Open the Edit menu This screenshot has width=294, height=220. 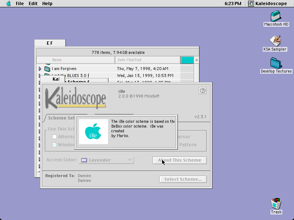(33, 4)
